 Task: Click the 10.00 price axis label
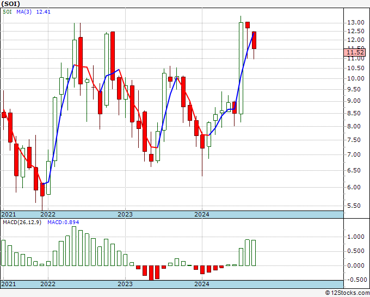[356, 78]
